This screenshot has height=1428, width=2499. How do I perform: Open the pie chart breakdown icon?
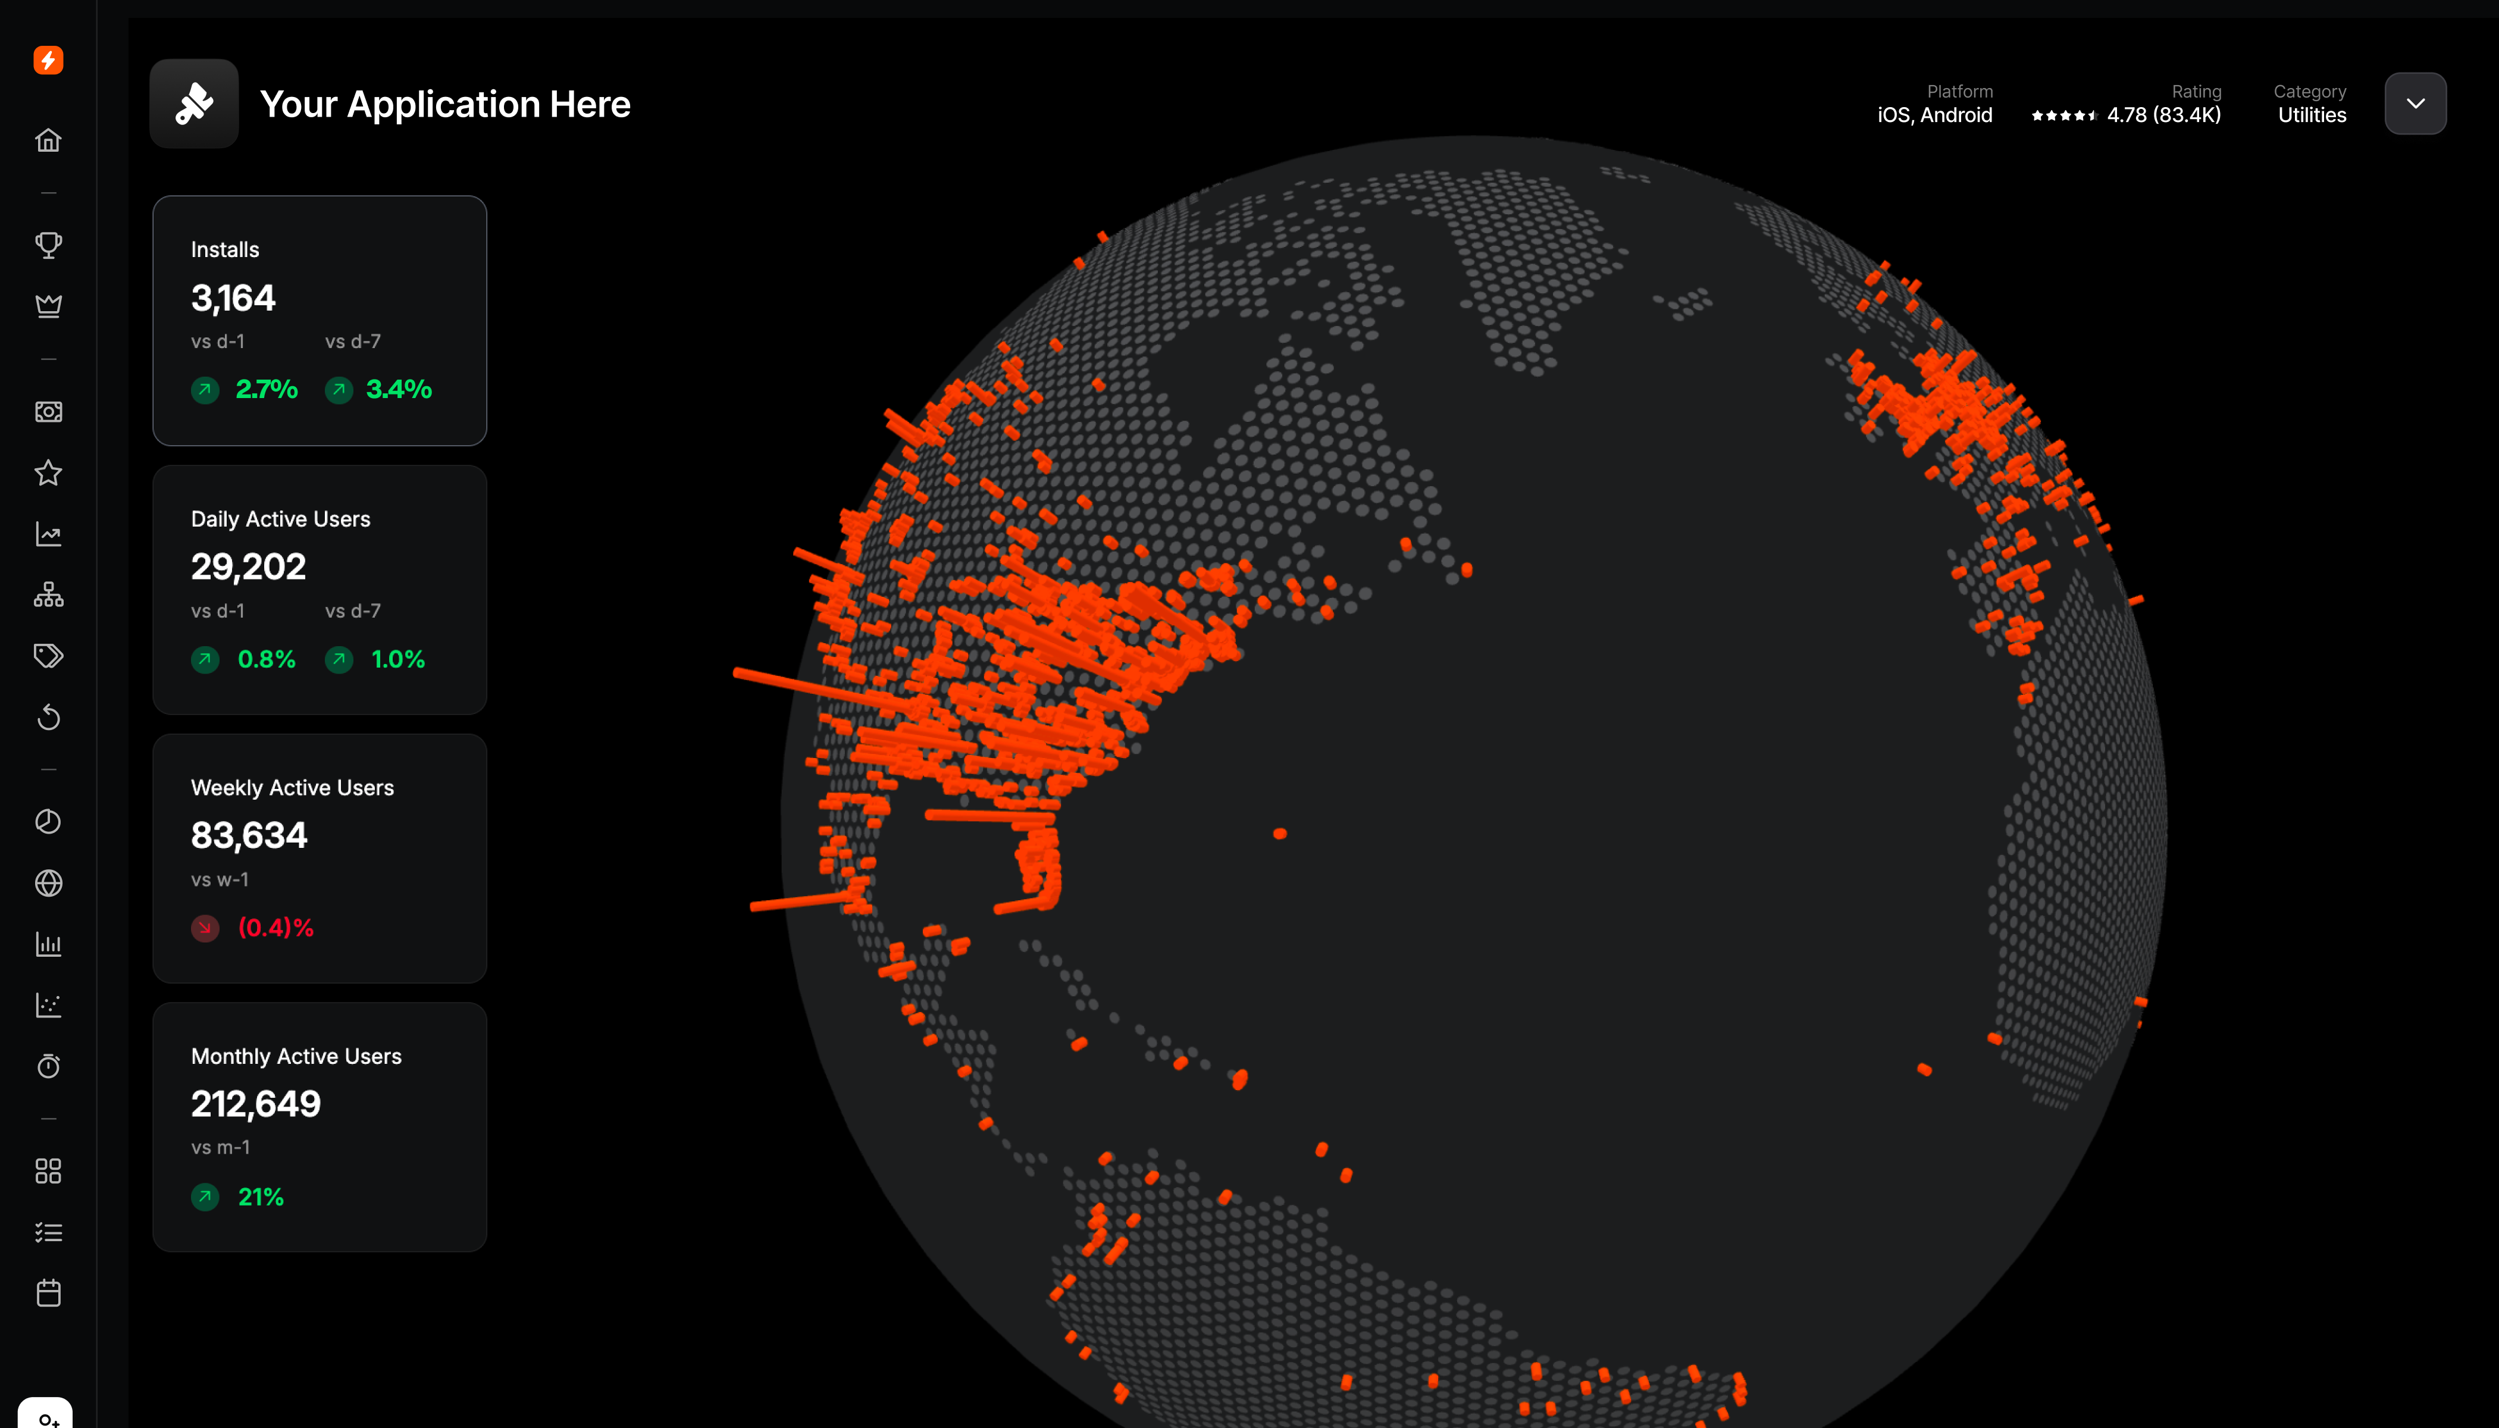(48, 822)
